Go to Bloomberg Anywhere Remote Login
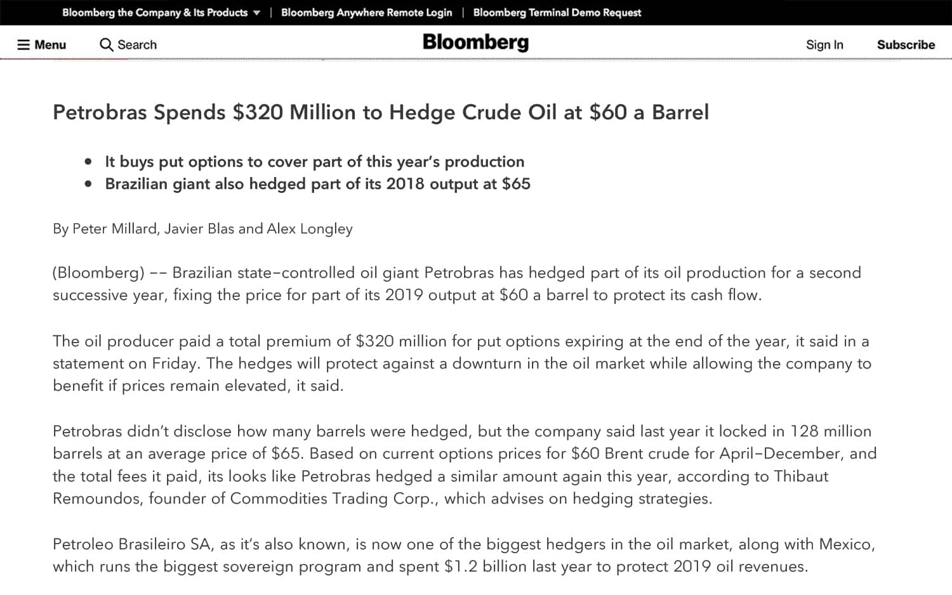This screenshot has height=595, width=952. (366, 13)
